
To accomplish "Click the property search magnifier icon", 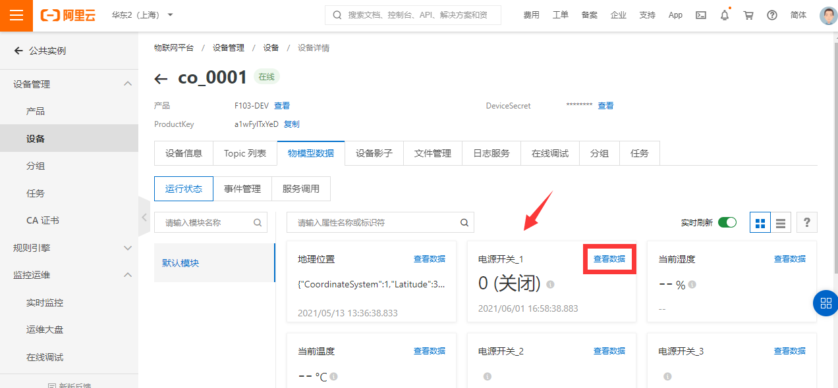I will click(x=464, y=222).
